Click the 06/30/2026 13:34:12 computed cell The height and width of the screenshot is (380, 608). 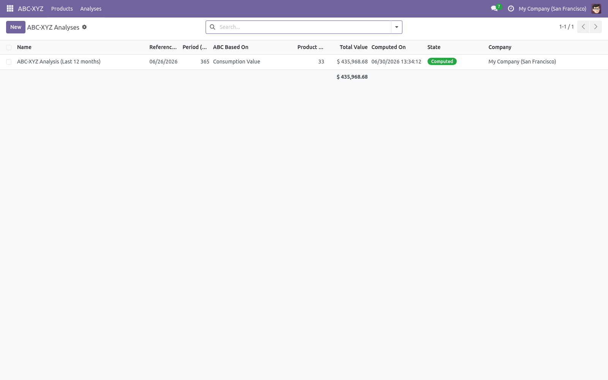[x=396, y=62]
